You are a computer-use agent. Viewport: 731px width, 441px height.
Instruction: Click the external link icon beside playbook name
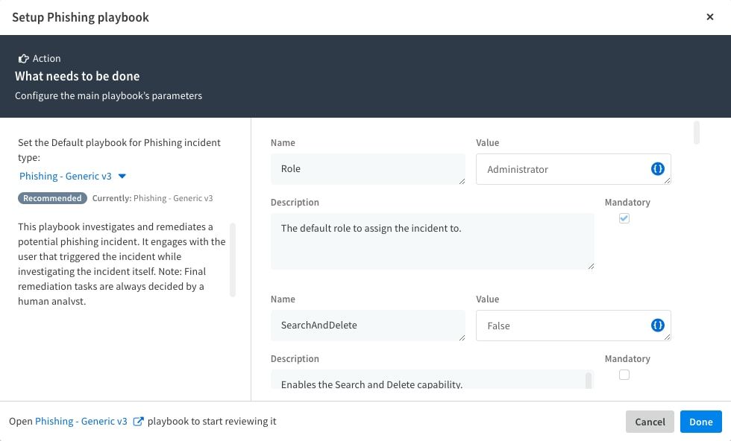[138, 422]
